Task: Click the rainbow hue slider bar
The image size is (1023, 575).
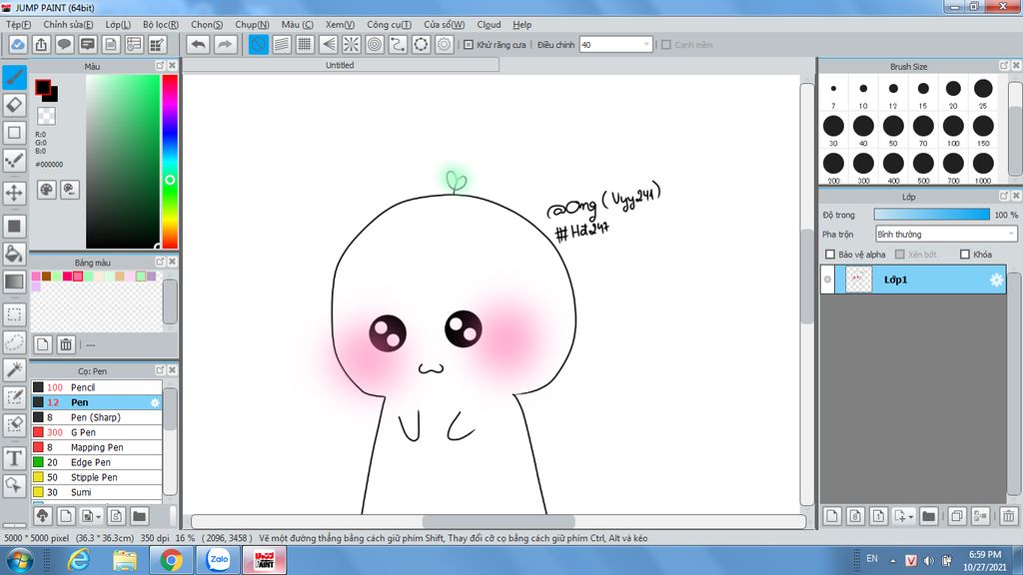Action: (x=170, y=162)
